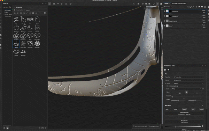This screenshot has height=131, width=209.
Task: Adjust the Roughness uniform color slider
Action: click(183, 127)
